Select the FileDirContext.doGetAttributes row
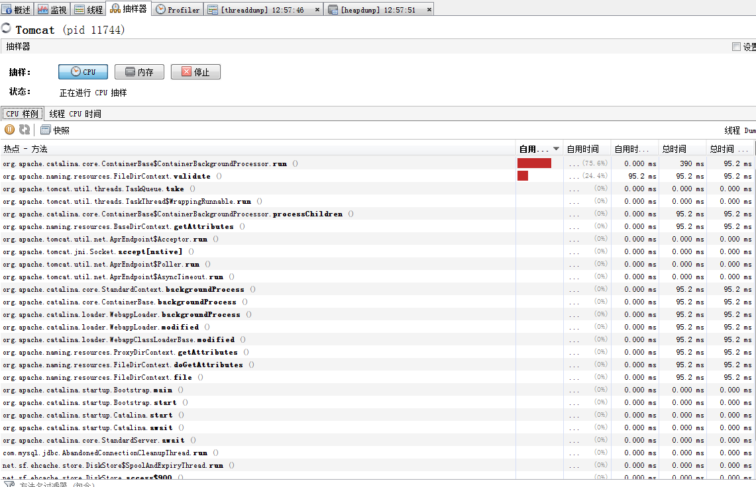Image resolution: width=756 pixels, height=487 pixels. pyautogui.click(x=378, y=365)
